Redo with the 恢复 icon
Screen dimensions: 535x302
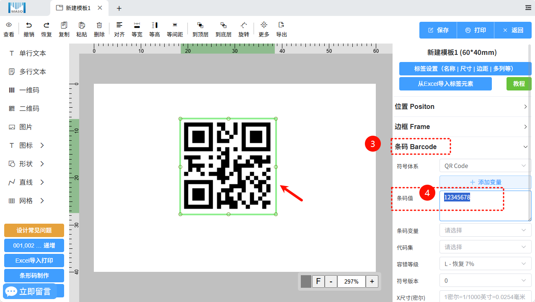47,25
